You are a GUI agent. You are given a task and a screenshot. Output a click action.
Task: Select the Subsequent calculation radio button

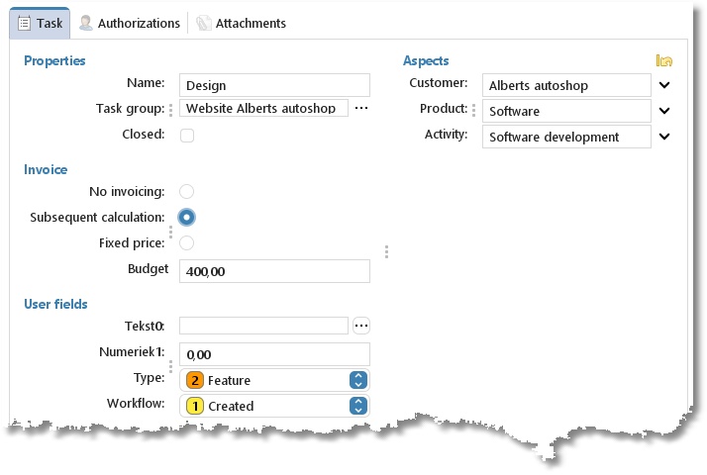(187, 218)
